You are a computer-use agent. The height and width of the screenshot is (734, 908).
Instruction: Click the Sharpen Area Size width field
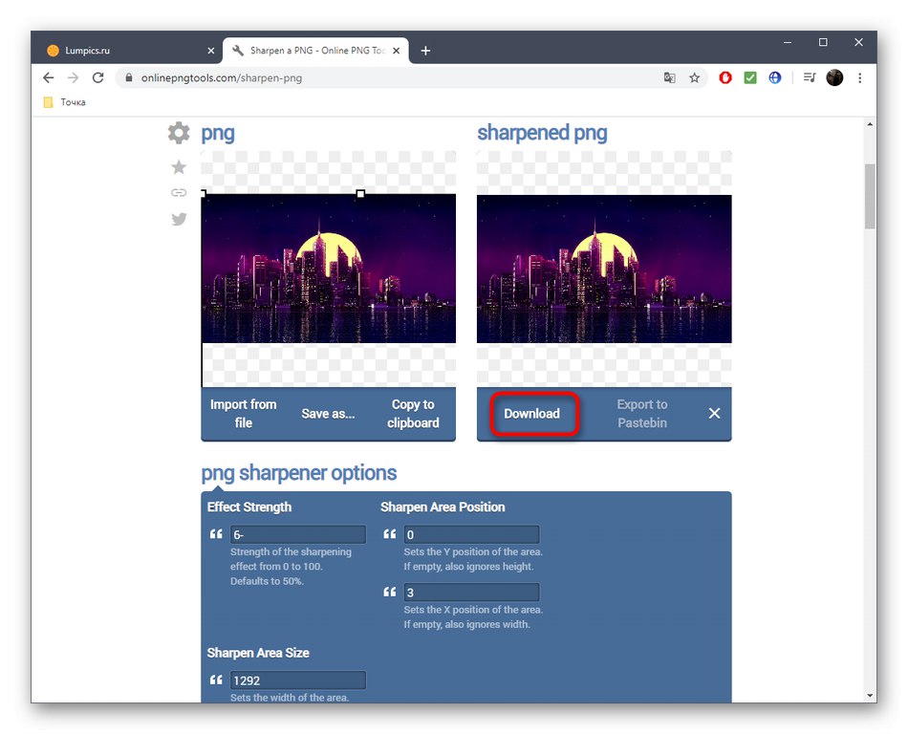point(297,680)
